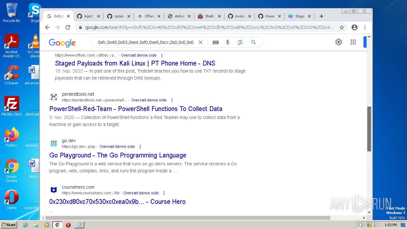The height and width of the screenshot is (229, 407).
Task: Click the taskbar clock showing 1:03 PM
Action: (x=390, y=225)
